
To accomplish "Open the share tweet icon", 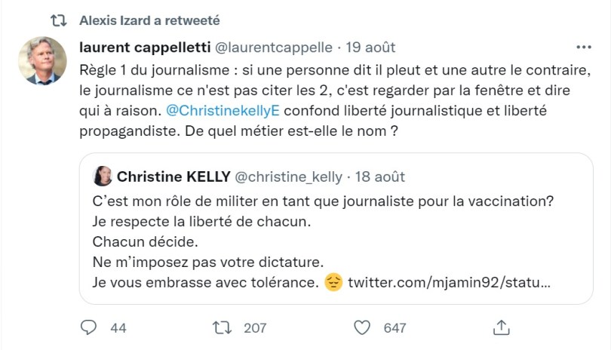I will (501, 327).
